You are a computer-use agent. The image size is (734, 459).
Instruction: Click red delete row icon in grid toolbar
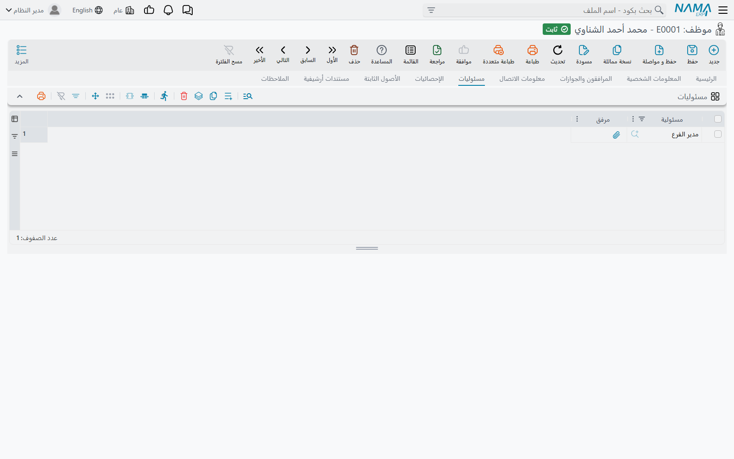pos(184,96)
